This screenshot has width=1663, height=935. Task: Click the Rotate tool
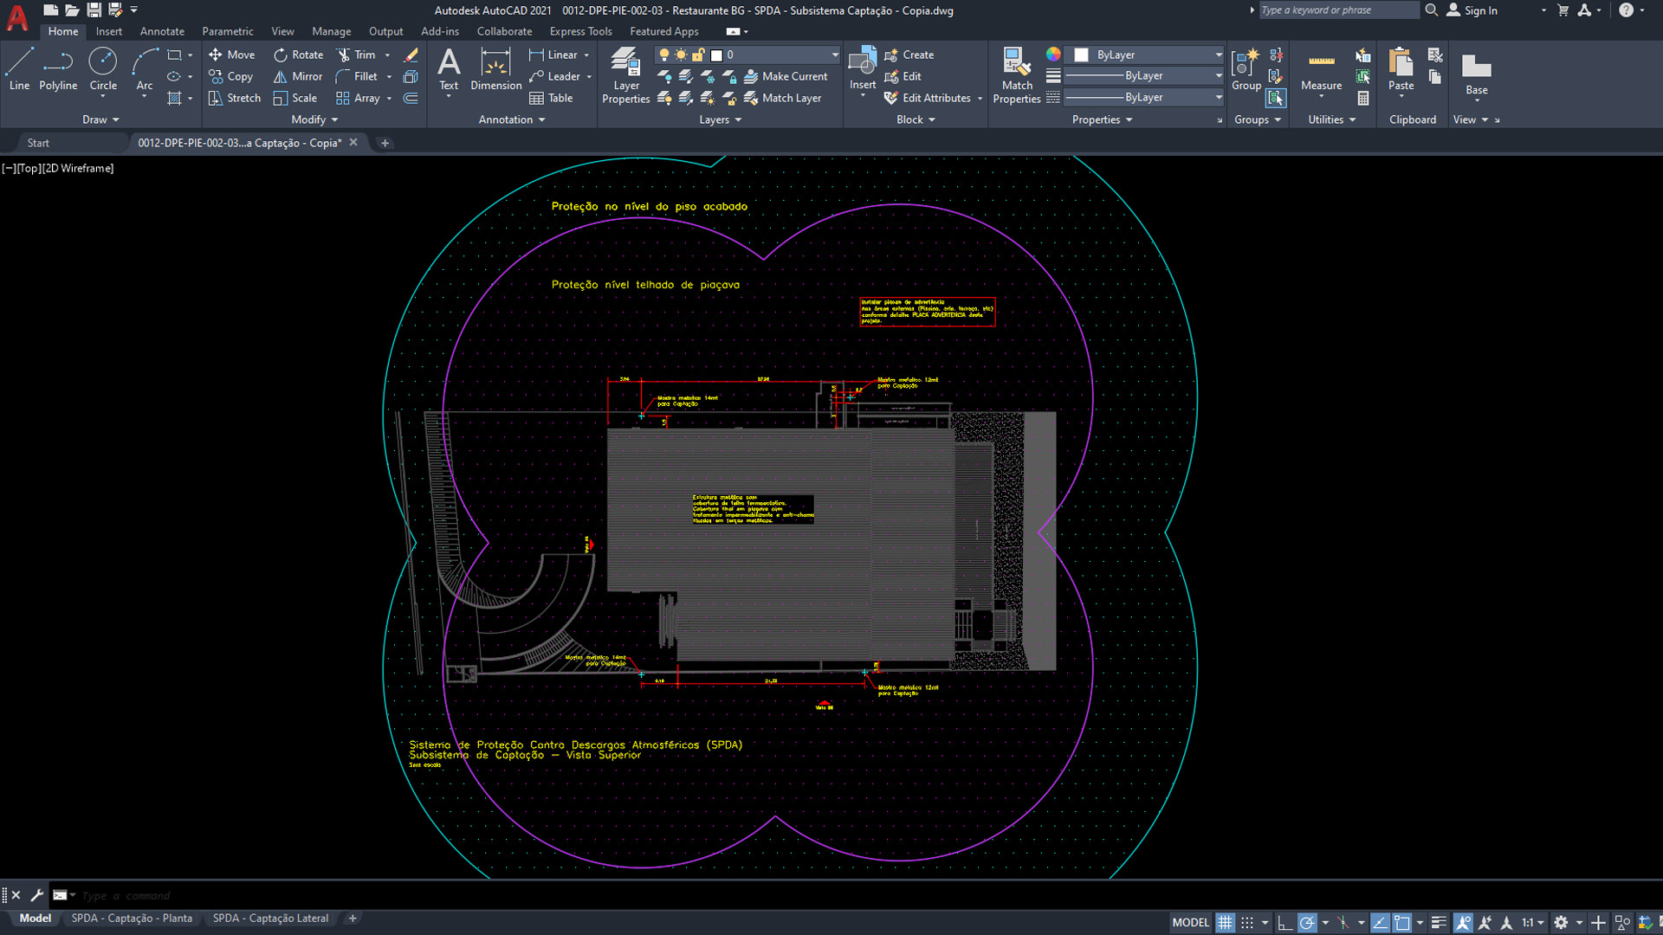click(299, 55)
